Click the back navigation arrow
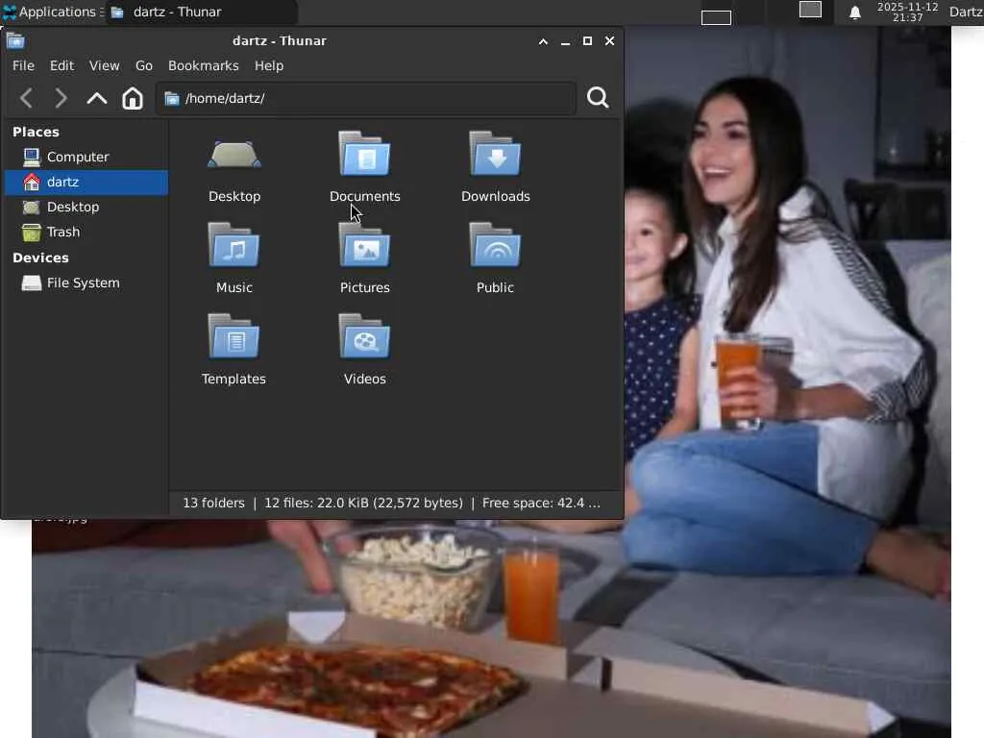Screen dimensions: 984x738 point(27,98)
